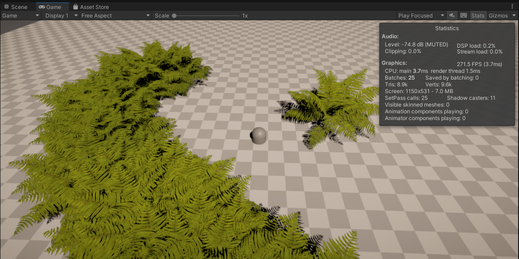Viewport: 519px width, 259px height.
Task: Toggle the Gizmos button
Action: tap(498, 16)
